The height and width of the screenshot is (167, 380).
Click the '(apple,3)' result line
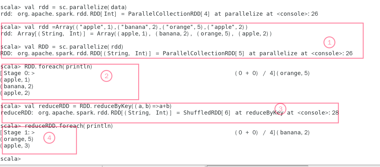pyautogui.click(x=15, y=146)
